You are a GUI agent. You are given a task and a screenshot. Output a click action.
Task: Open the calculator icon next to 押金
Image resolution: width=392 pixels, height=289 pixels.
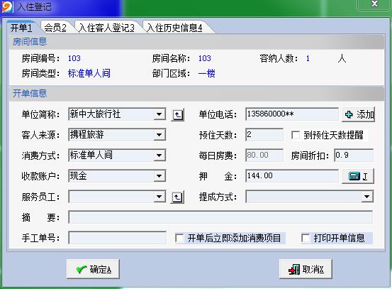[358, 176]
